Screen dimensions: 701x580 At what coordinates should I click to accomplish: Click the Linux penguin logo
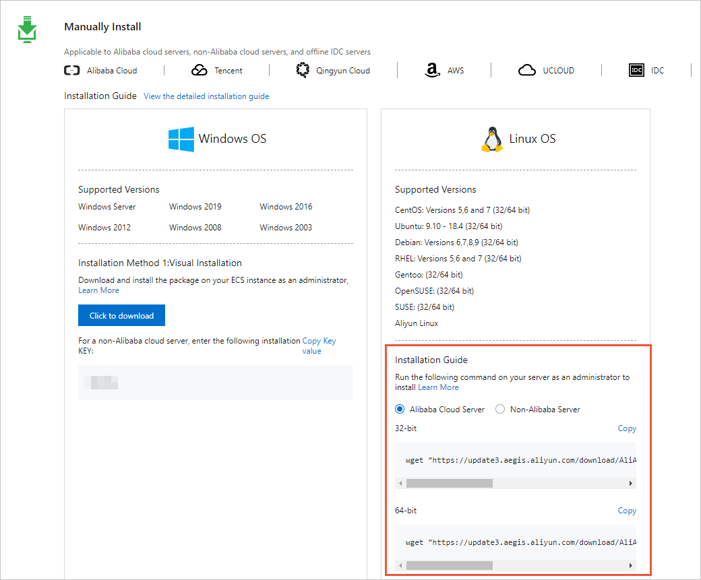492,139
